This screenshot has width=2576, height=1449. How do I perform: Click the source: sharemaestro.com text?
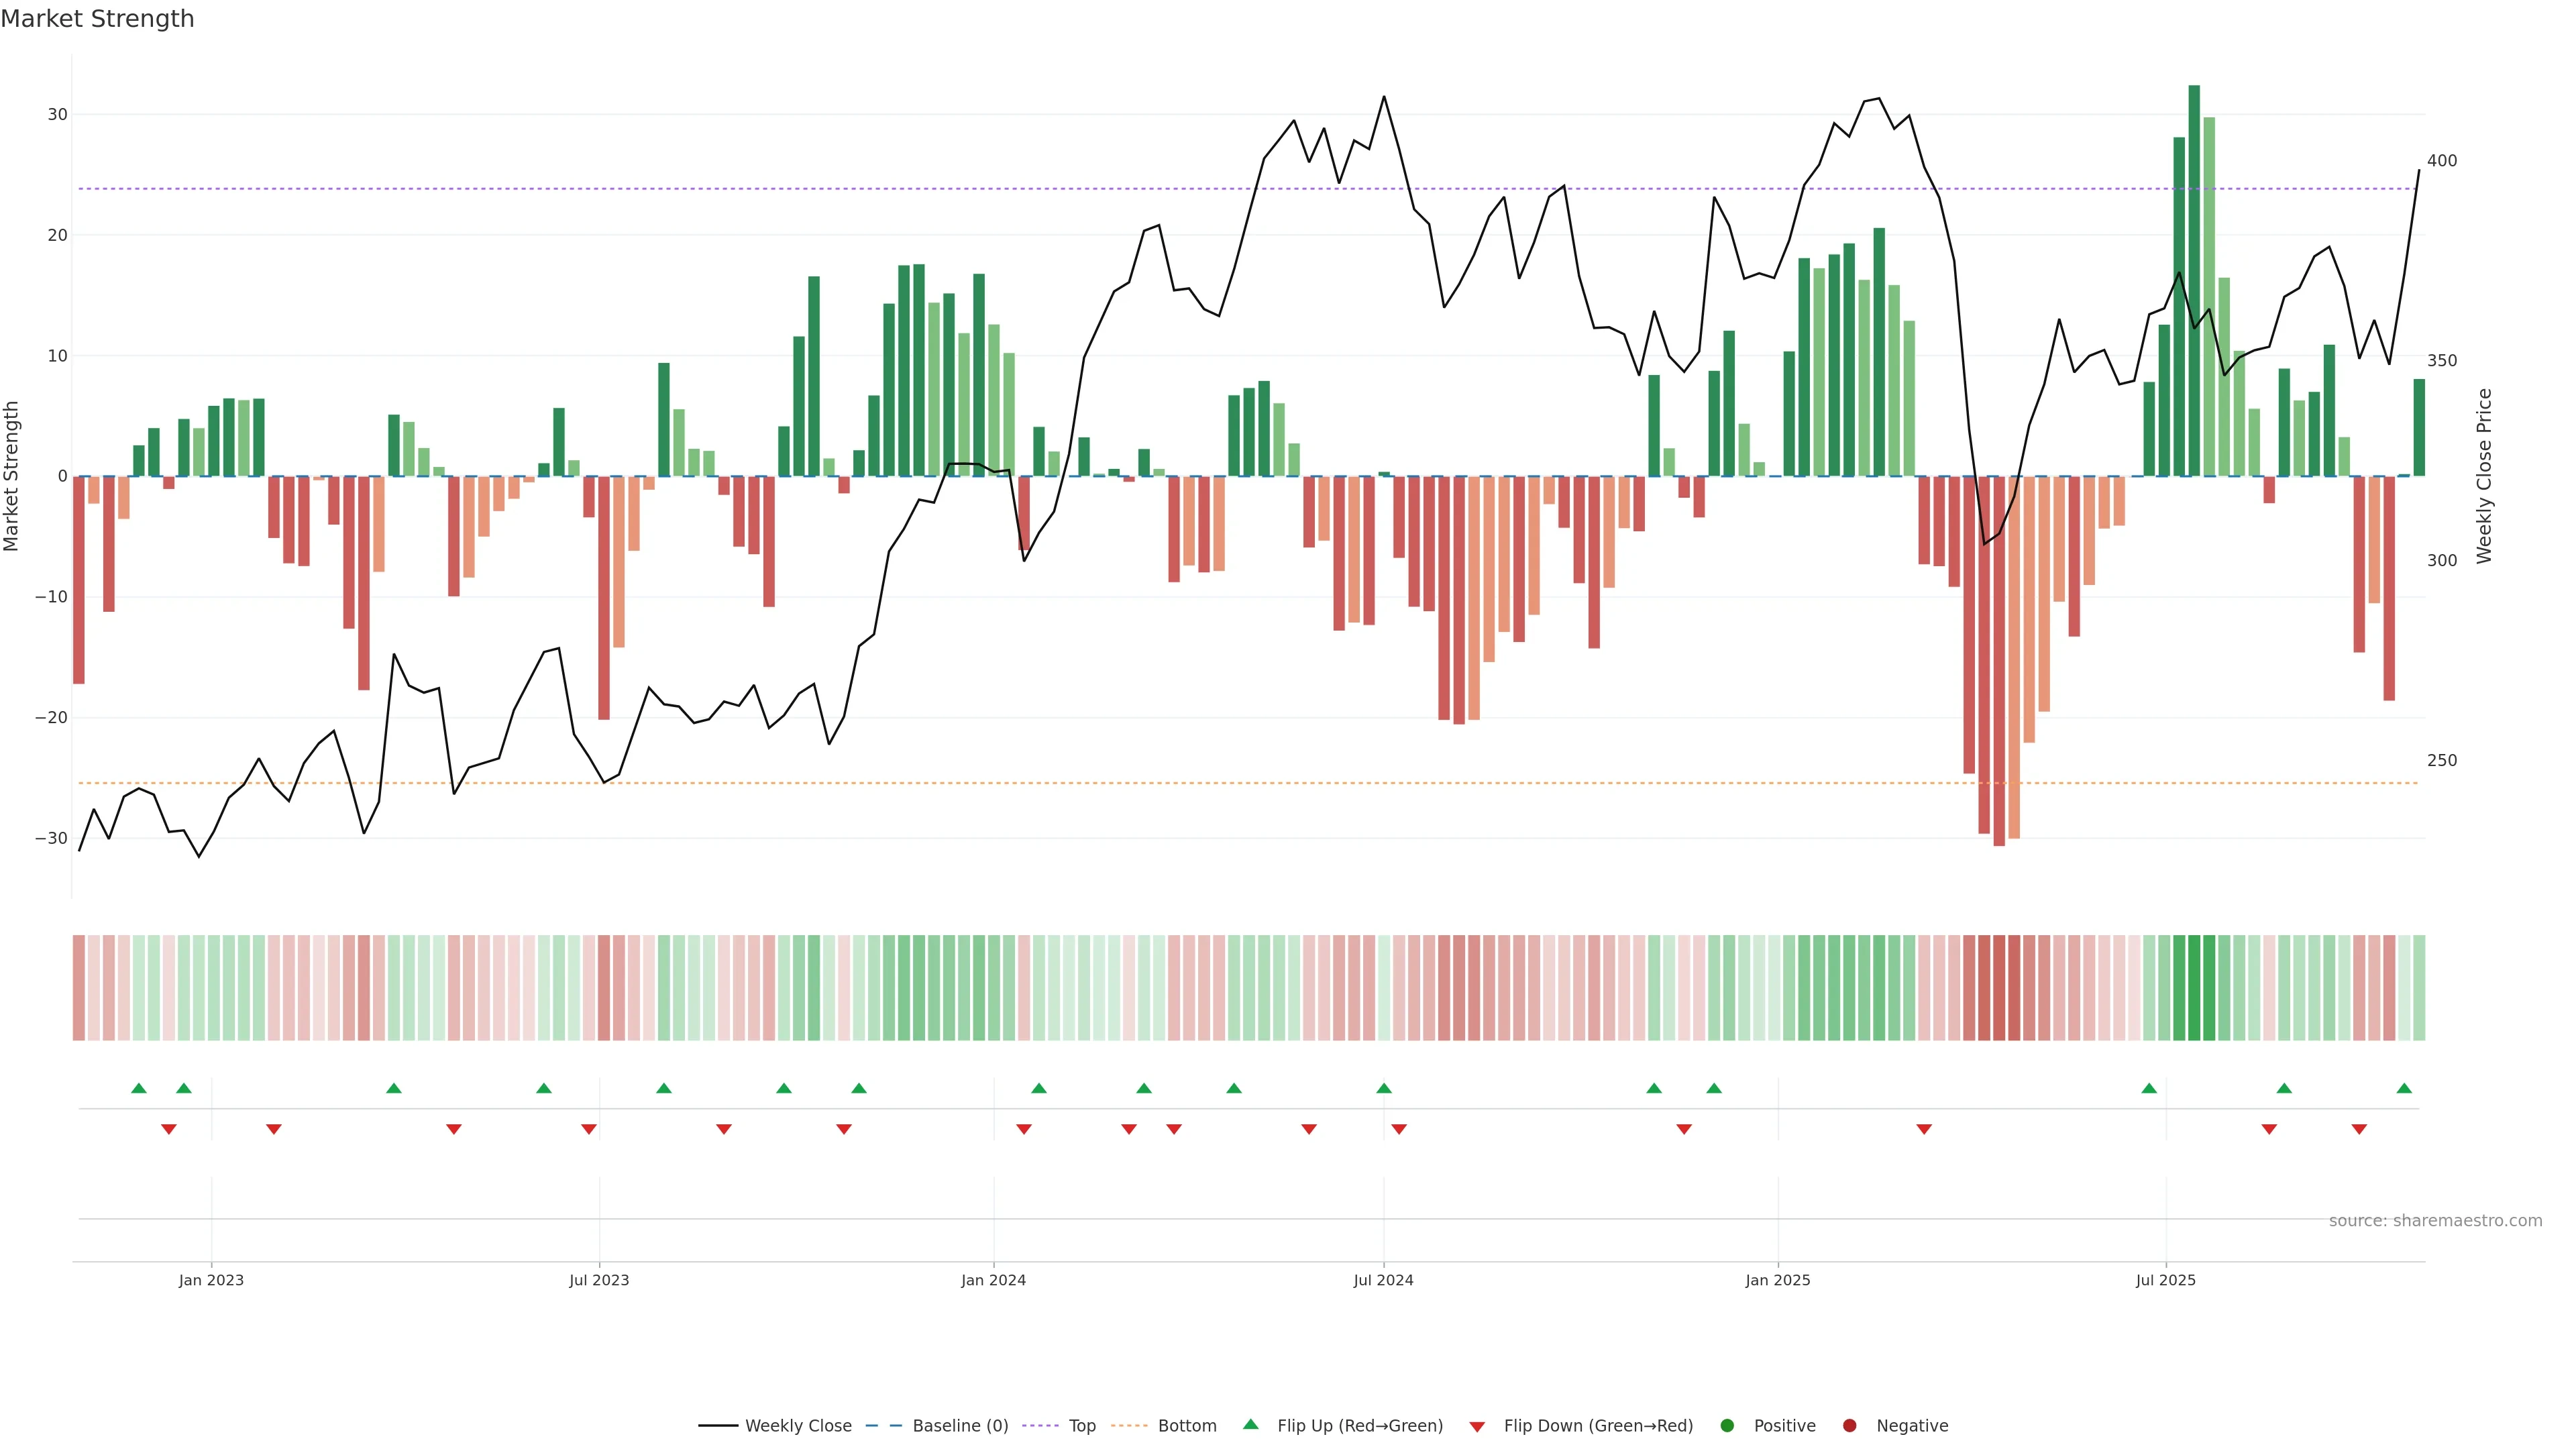[2435, 1220]
